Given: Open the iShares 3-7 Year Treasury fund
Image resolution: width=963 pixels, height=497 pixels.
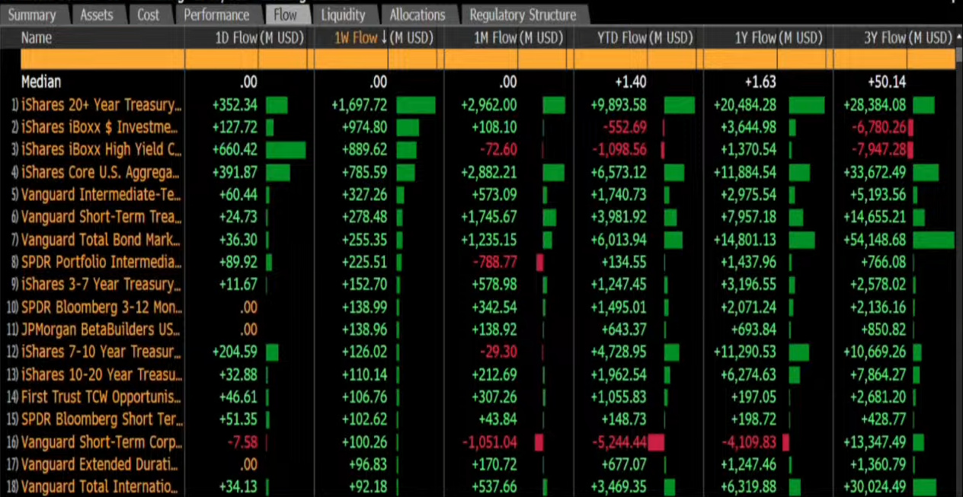Looking at the screenshot, I should point(101,285).
